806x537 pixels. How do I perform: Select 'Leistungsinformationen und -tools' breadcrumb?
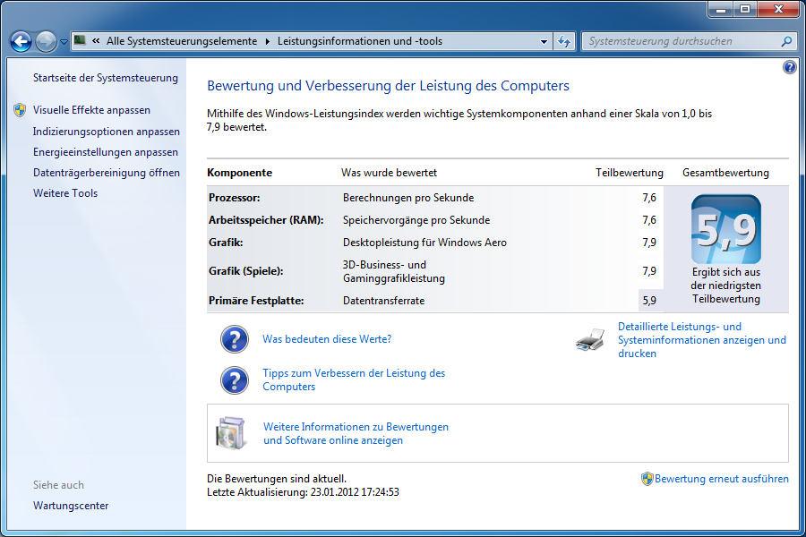click(x=360, y=41)
